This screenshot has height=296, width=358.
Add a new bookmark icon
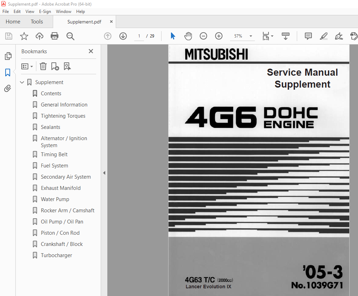click(55, 66)
